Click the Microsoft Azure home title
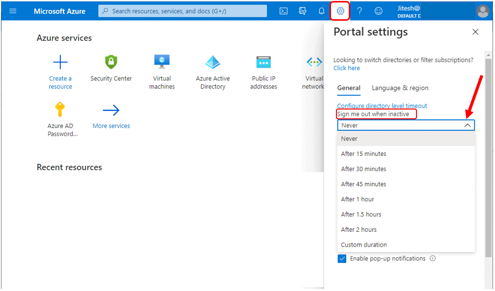Viewport: 495px width, 291px height. coord(60,11)
